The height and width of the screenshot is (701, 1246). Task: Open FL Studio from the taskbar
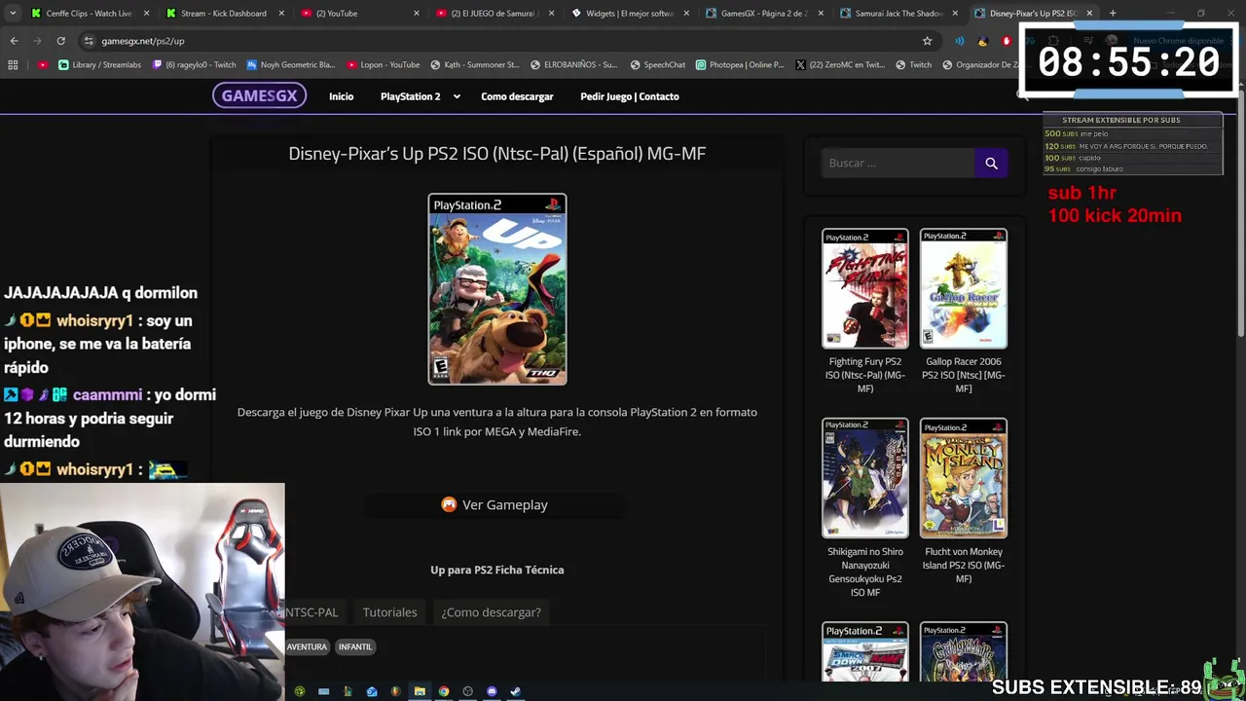396,691
